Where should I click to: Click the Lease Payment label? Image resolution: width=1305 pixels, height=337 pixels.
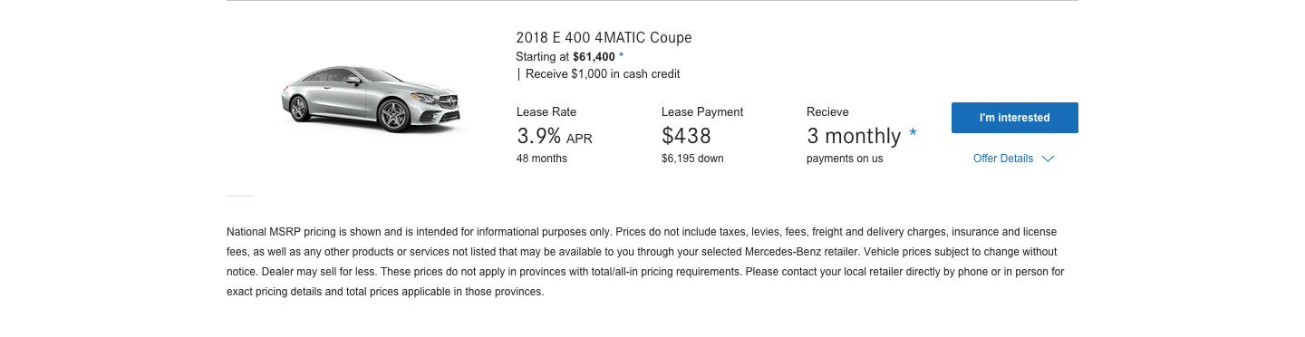[702, 112]
